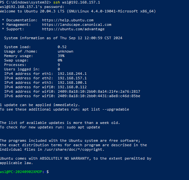Click the password prompt line
Viewport: 189px width, 180px height.
[x=32, y=7]
